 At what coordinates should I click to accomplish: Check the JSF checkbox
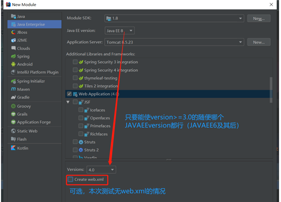click(x=75, y=102)
